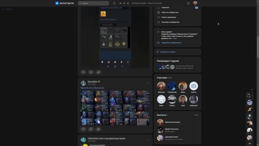Like the first post with heart icon

click(83, 72)
